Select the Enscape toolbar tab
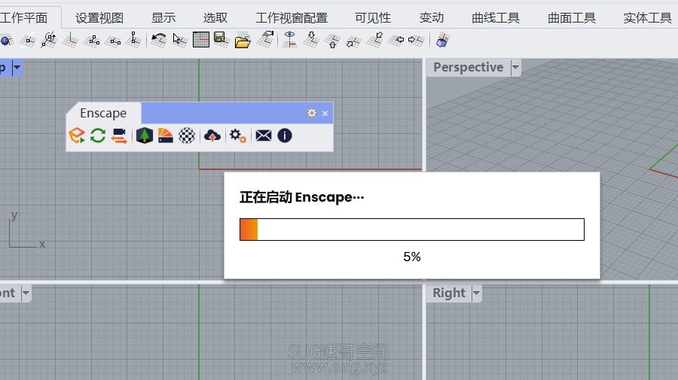Image resolution: width=678 pixels, height=380 pixels. (x=103, y=113)
